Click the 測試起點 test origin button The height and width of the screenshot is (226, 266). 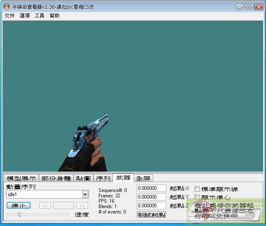151,214
